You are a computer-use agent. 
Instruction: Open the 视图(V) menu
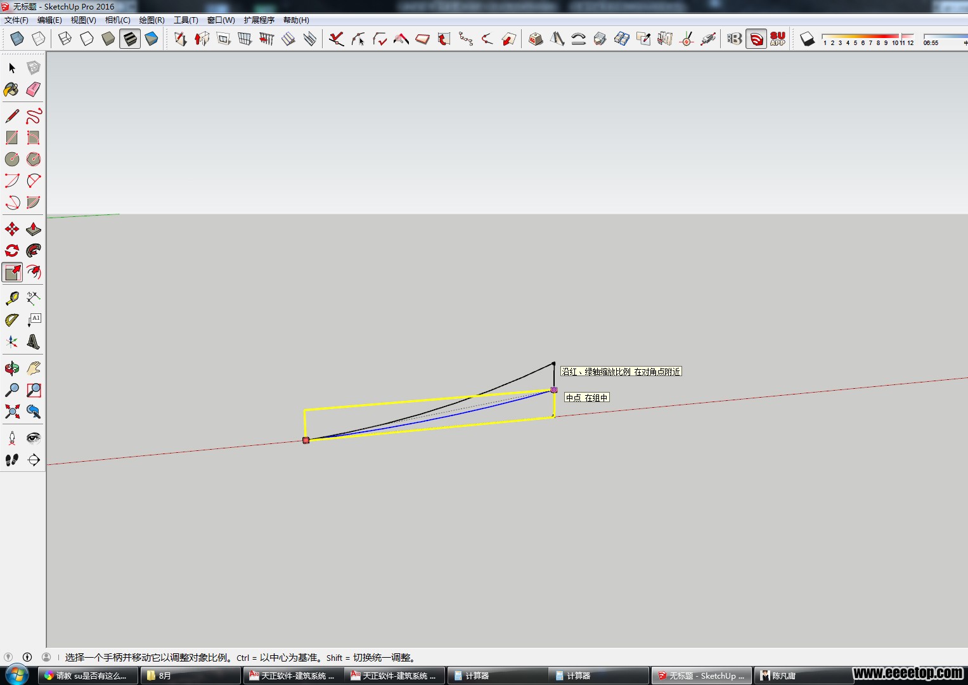[83, 20]
